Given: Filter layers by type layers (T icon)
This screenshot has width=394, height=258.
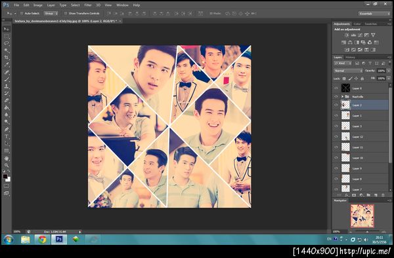Looking at the screenshot, I should pyautogui.click(x=370, y=64).
